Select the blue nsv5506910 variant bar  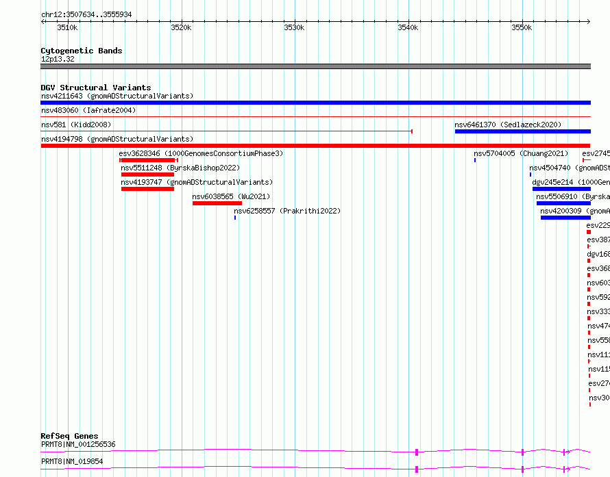(x=563, y=203)
